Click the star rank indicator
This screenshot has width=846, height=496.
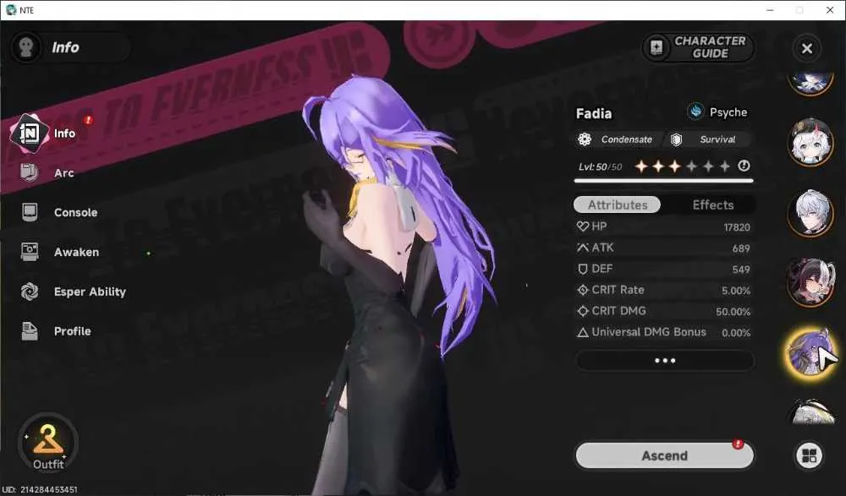pos(683,166)
